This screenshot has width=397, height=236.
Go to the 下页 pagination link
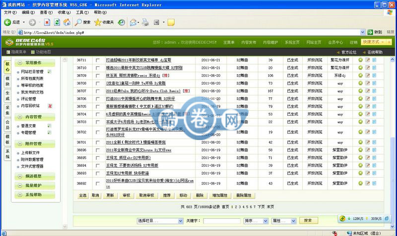261,207
